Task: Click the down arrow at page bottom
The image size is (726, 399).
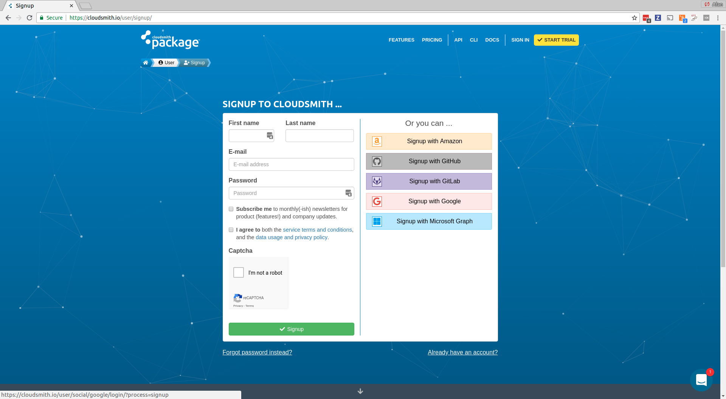Action: [x=360, y=391]
